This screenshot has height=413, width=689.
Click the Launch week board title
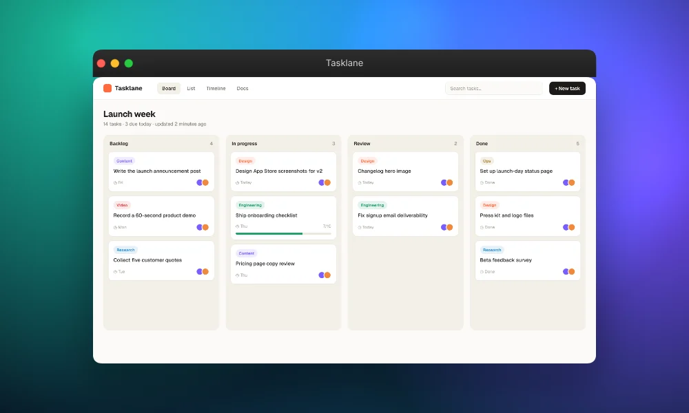(x=130, y=114)
